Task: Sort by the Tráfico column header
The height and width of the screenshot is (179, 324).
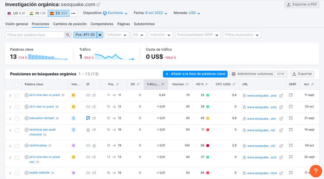Action: coord(156,84)
